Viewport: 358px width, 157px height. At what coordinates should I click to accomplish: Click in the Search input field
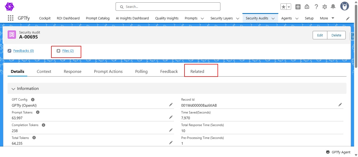click(x=168, y=7)
